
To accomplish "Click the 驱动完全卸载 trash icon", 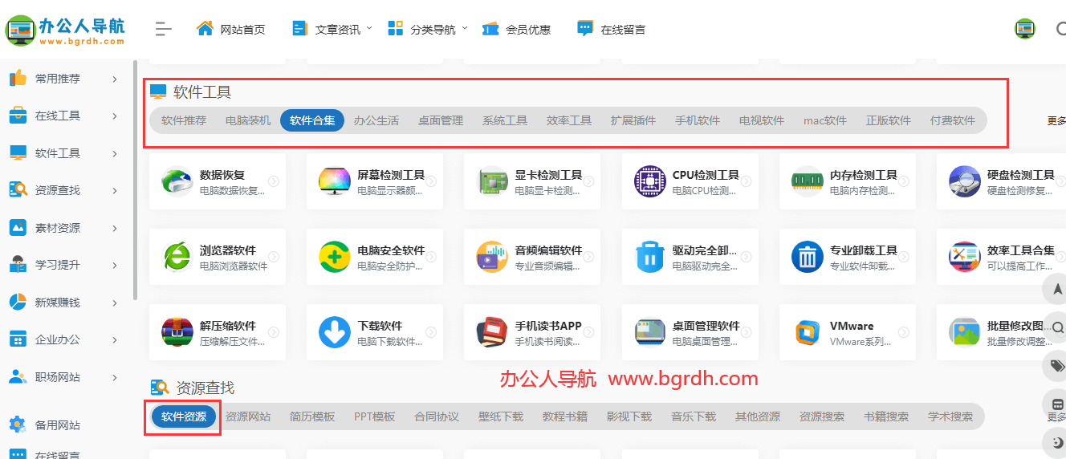I will 650,258.
